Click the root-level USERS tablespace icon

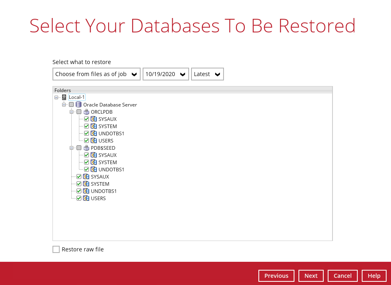pyautogui.click(x=86, y=198)
